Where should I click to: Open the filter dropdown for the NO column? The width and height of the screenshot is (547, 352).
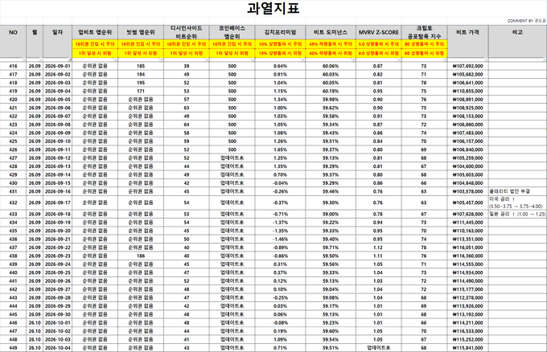(24, 59)
